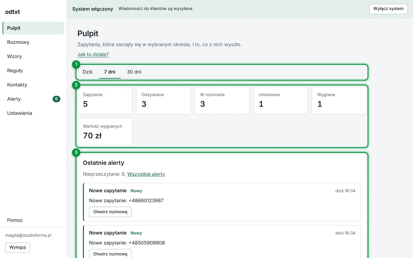Image resolution: width=413 pixels, height=258 pixels.
Task: Click the unread count badge beside Alerty
Action: pos(56,99)
